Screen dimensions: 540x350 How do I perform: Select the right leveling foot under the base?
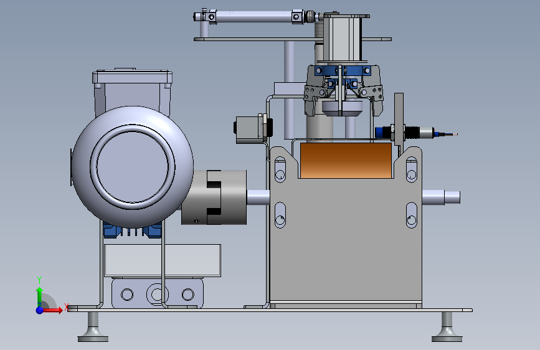[447, 327]
